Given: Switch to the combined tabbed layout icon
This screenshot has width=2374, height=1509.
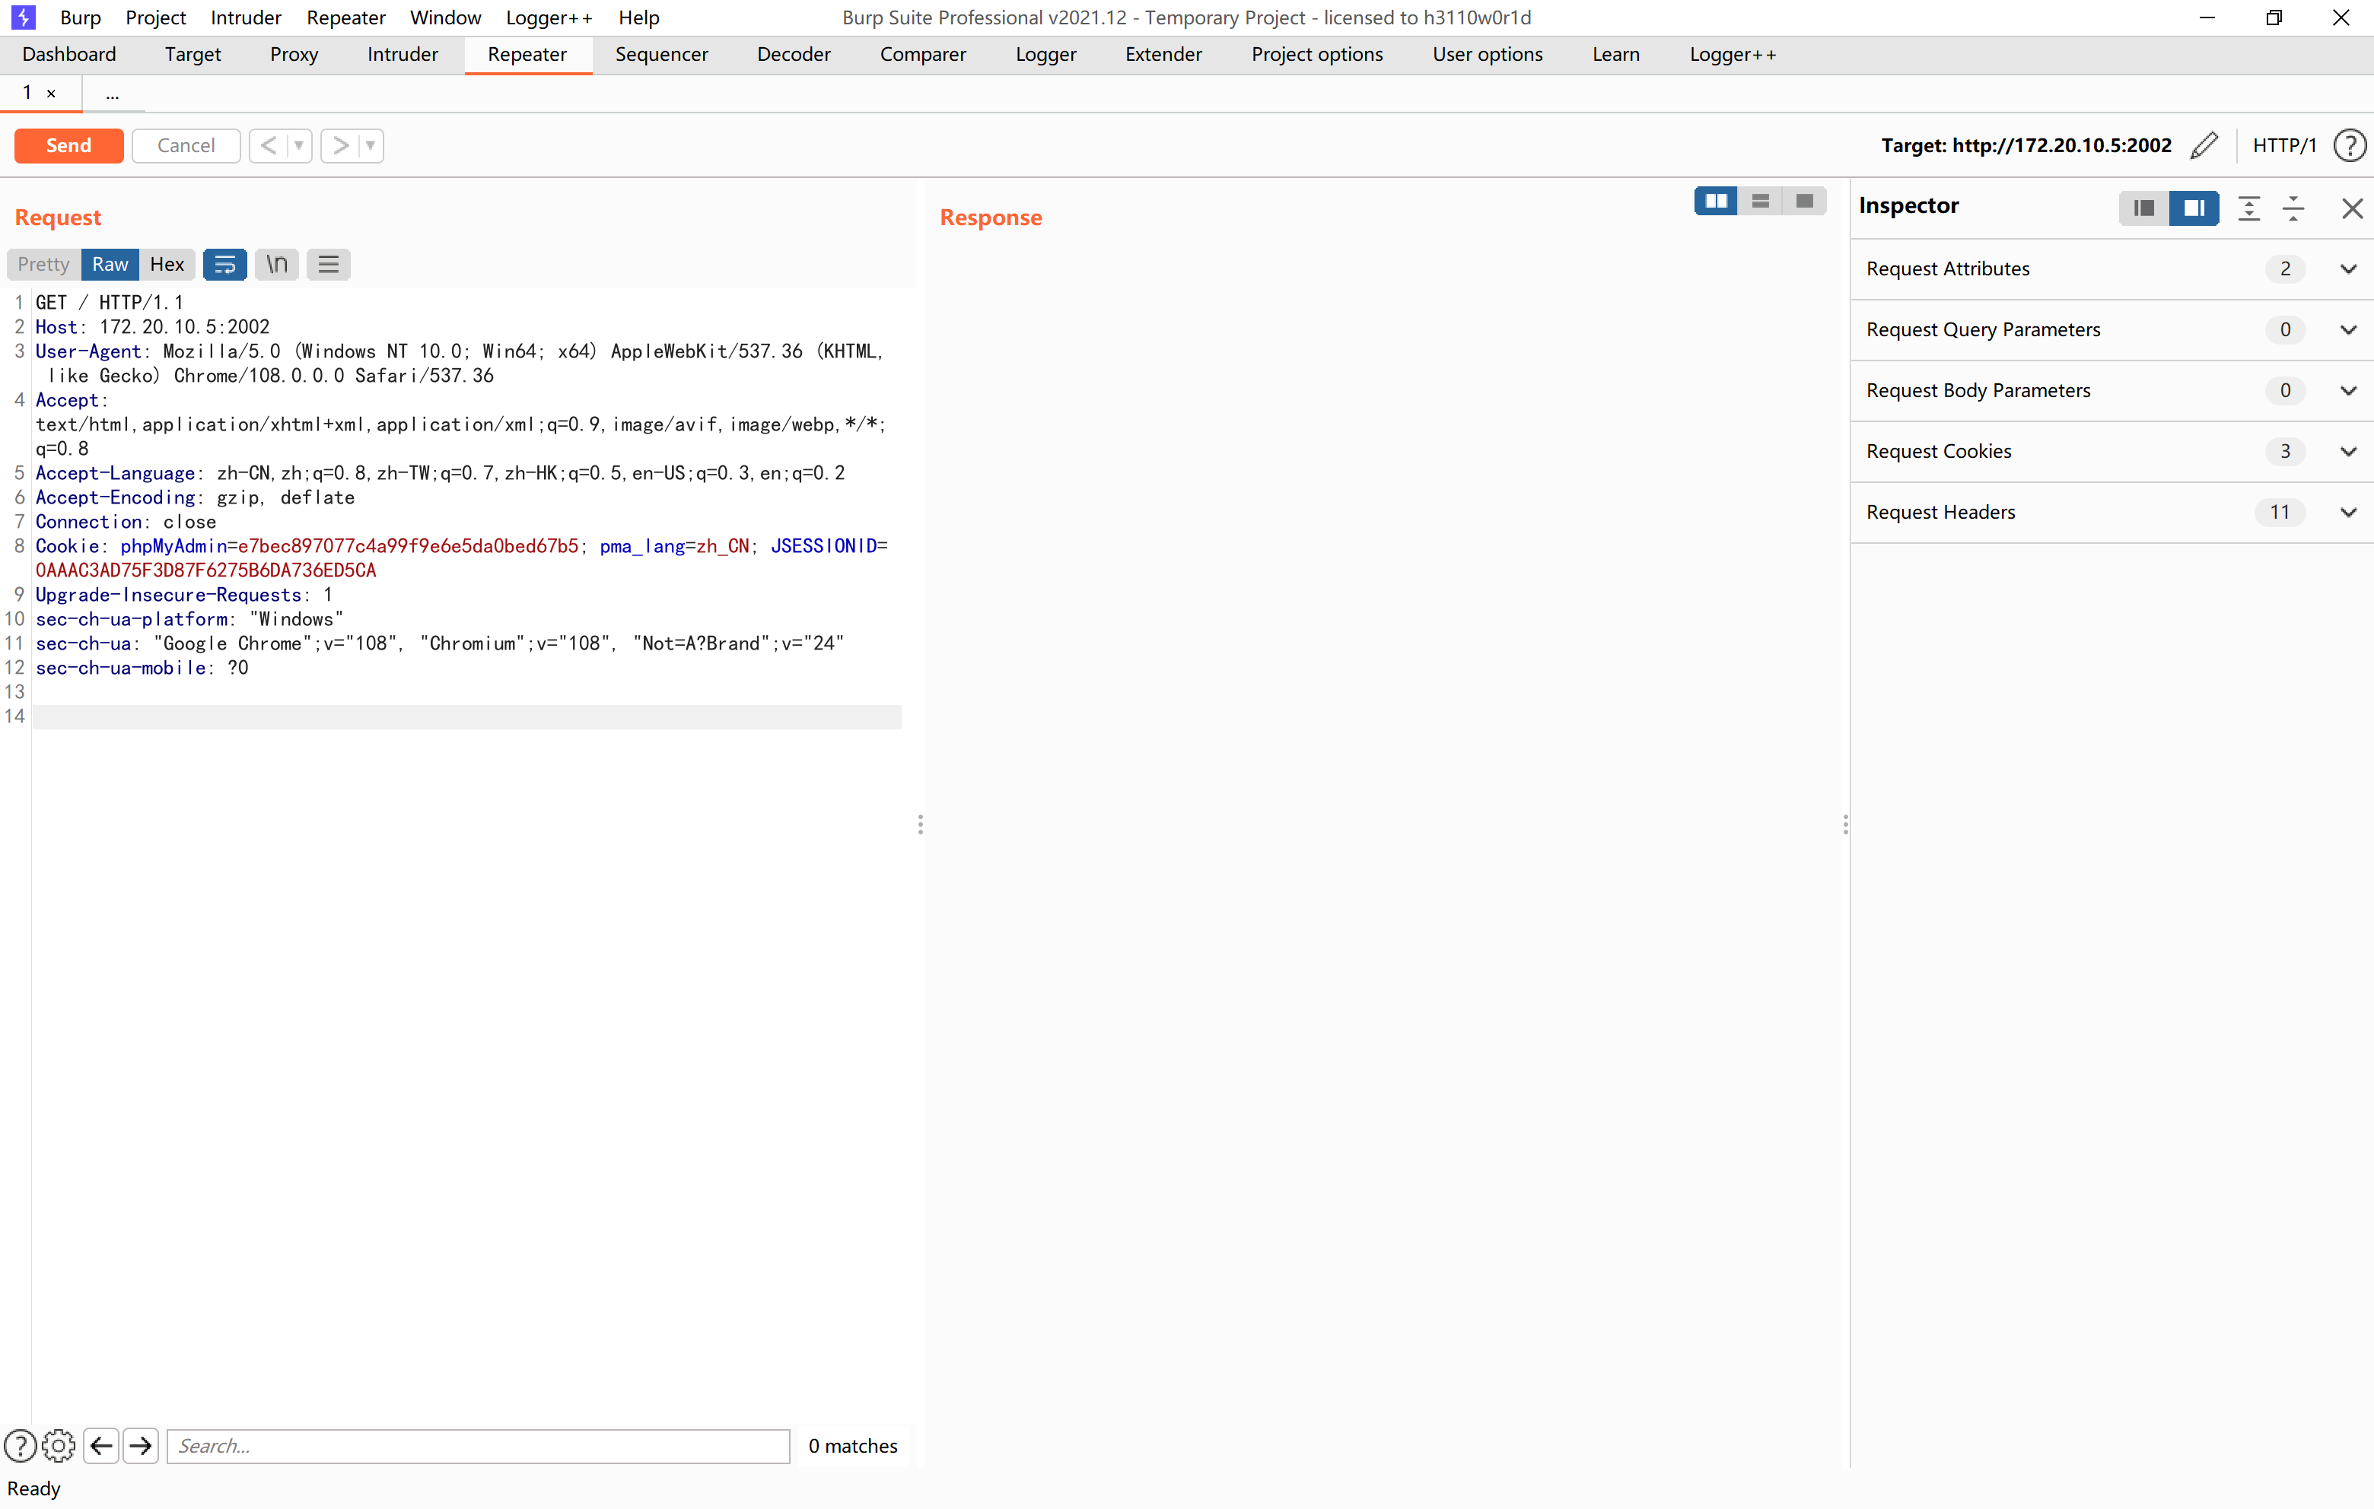Looking at the screenshot, I should 1804,201.
